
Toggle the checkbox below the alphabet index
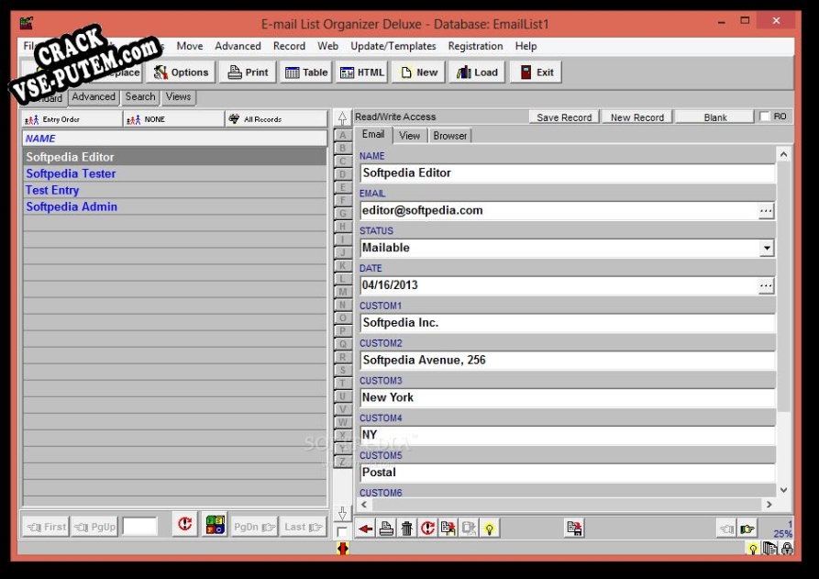click(342, 532)
